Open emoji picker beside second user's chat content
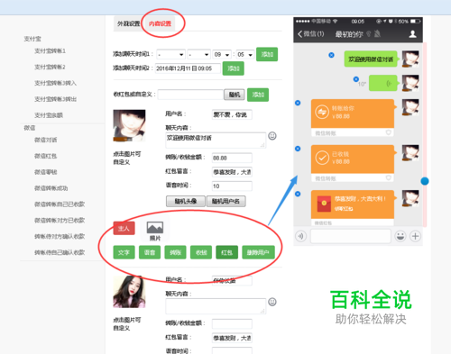 point(272,302)
